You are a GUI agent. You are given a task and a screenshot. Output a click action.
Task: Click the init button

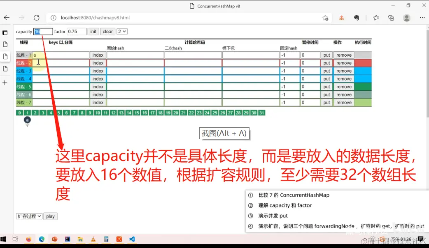(93, 31)
